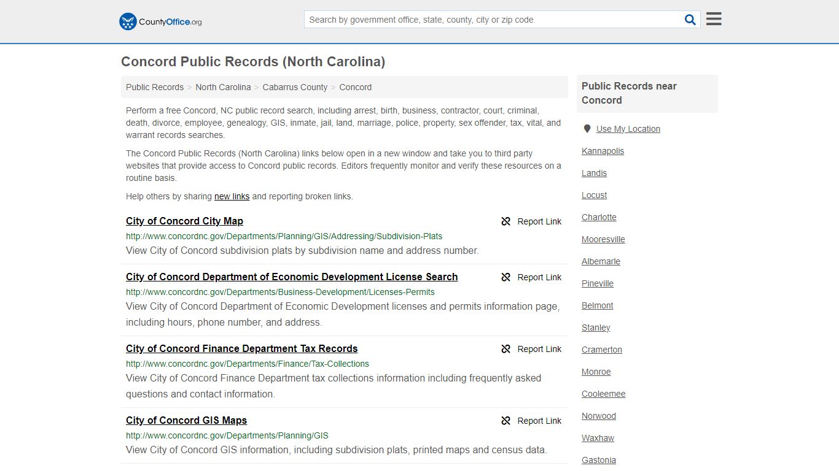Select Locust nearby city
The height and width of the screenshot is (471, 839).
click(x=594, y=195)
